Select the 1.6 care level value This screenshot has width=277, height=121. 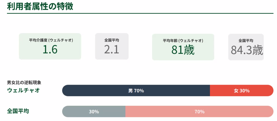click(x=50, y=50)
